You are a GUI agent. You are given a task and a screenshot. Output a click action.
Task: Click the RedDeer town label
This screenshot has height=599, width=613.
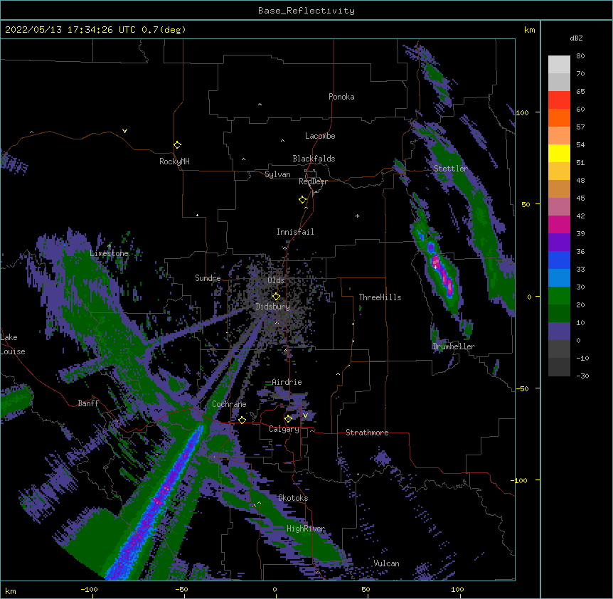pyautogui.click(x=313, y=181)
